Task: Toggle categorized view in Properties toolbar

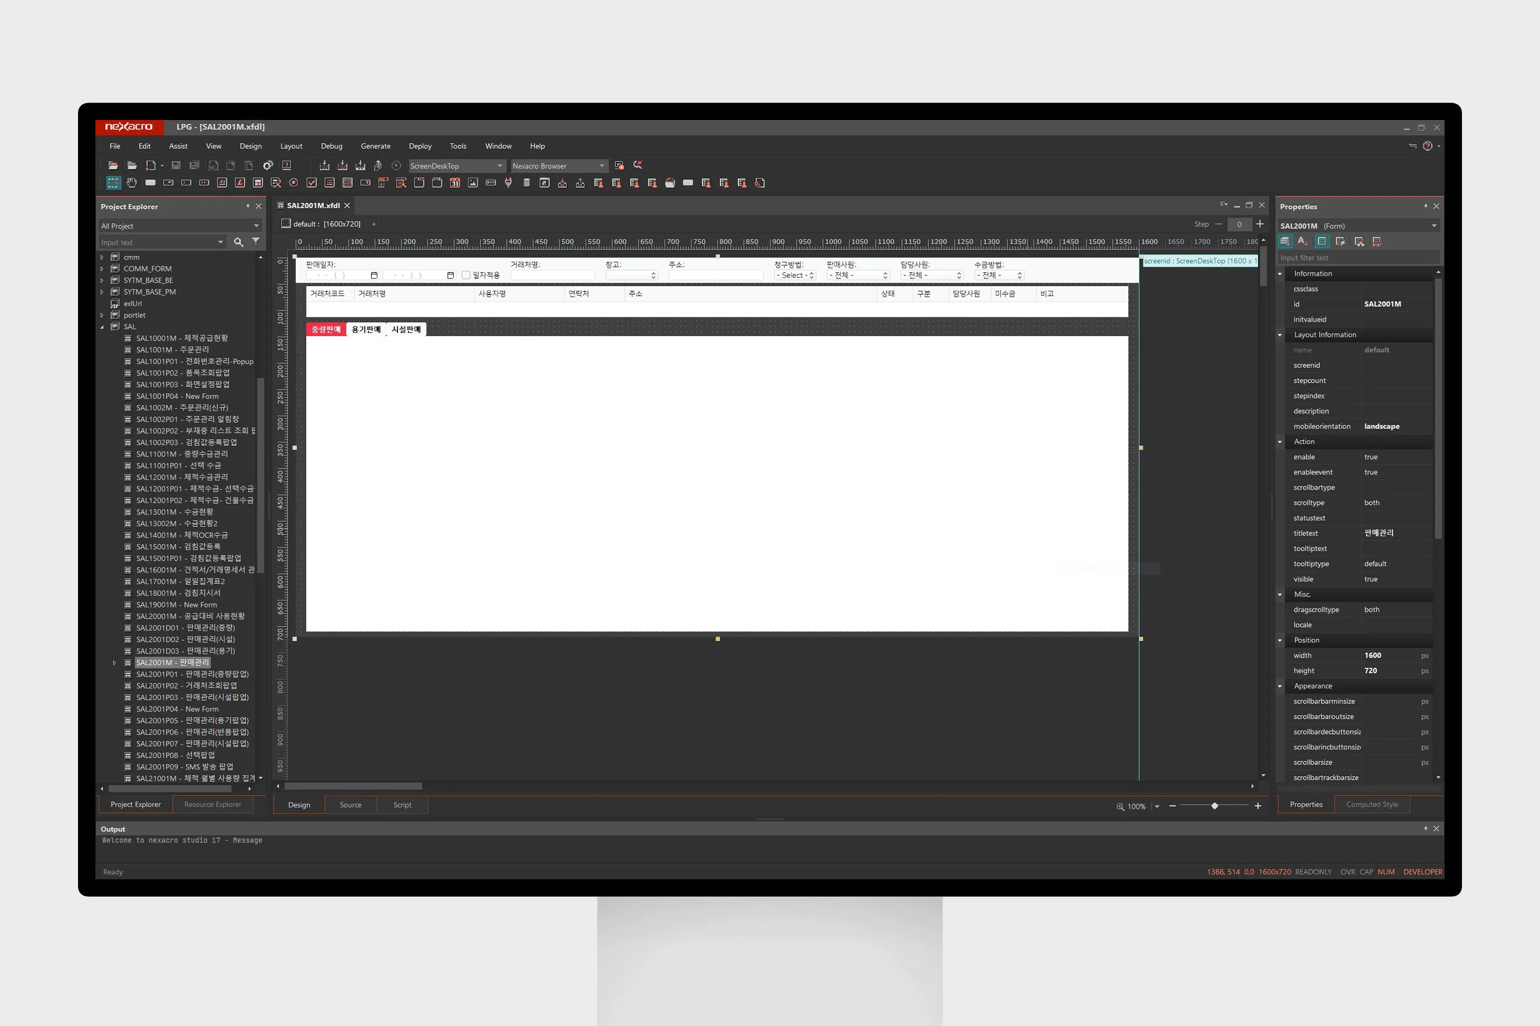Action: pyautogui.click(x=1285, y=242)
